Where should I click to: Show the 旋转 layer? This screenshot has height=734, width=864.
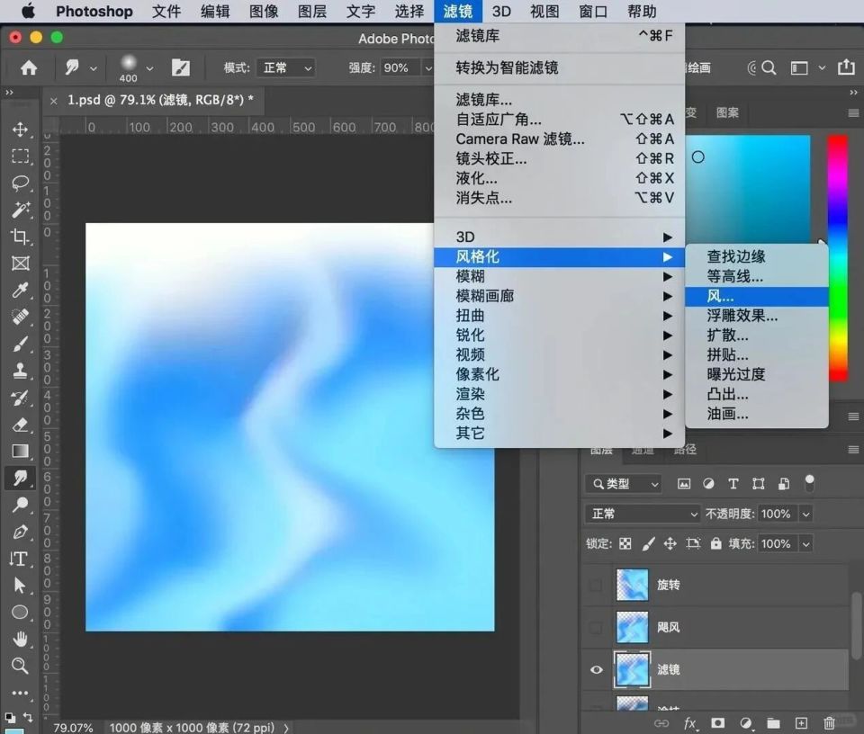point(594,585)
